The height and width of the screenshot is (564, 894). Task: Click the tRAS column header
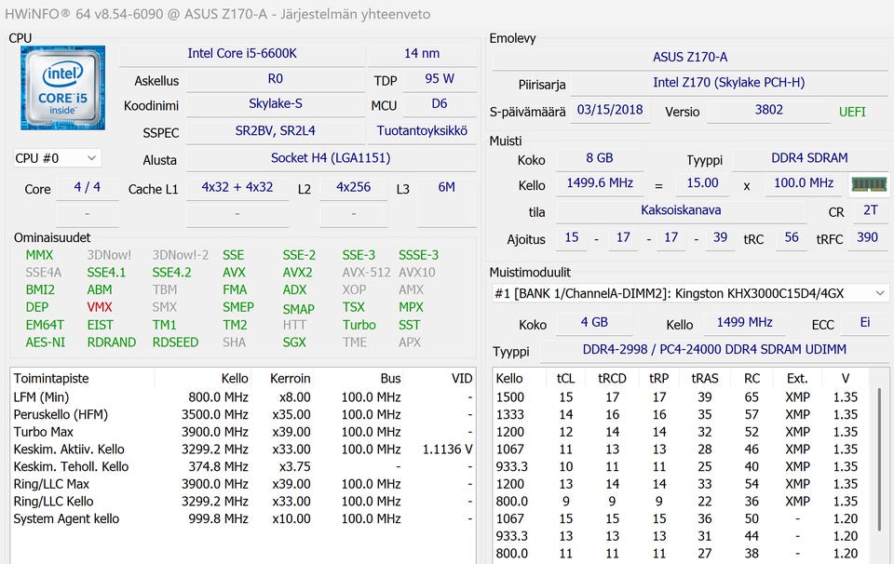pos(705,378)
